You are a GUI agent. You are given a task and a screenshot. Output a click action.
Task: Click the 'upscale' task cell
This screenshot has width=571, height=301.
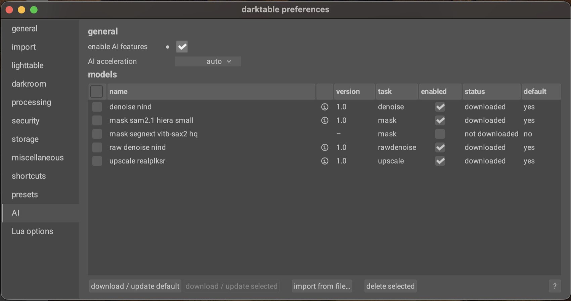[x=391, y=161]
